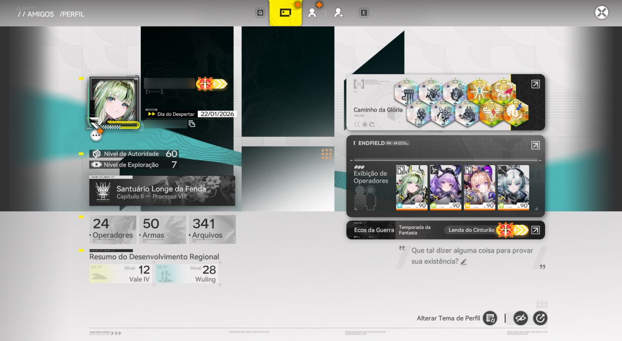Open the 50 Armas stat tile

[162, 229]
